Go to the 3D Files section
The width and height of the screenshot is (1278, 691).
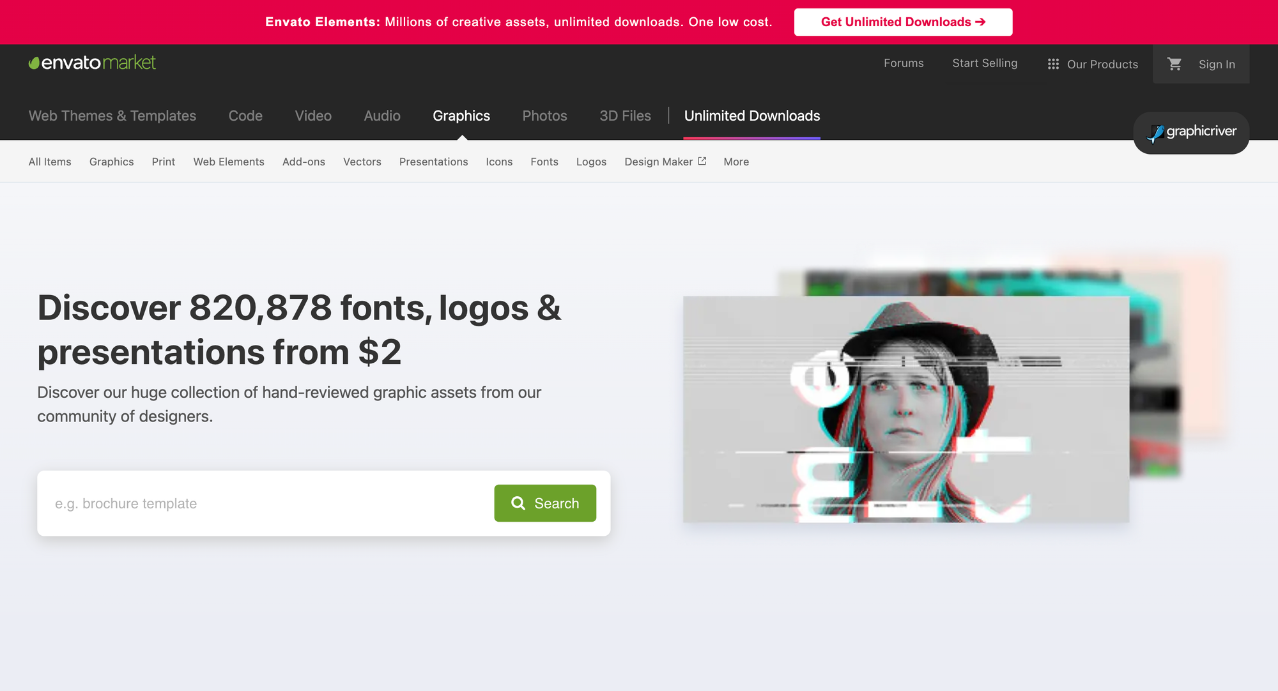pos(625,116)
